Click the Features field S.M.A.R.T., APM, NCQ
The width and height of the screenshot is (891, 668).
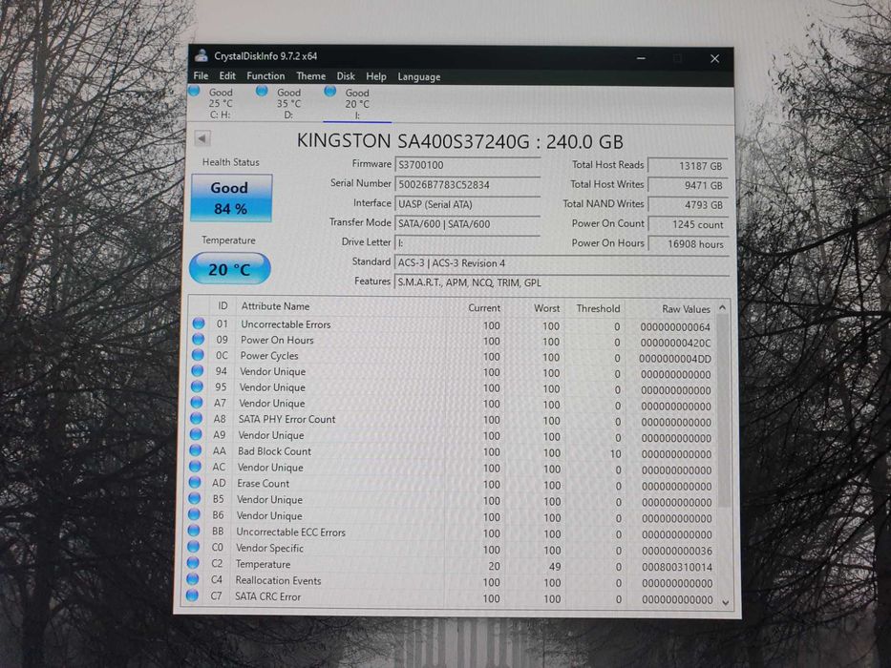562,282
